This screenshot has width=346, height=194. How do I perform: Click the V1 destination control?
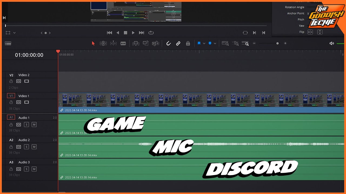click(x=11, y=96)
